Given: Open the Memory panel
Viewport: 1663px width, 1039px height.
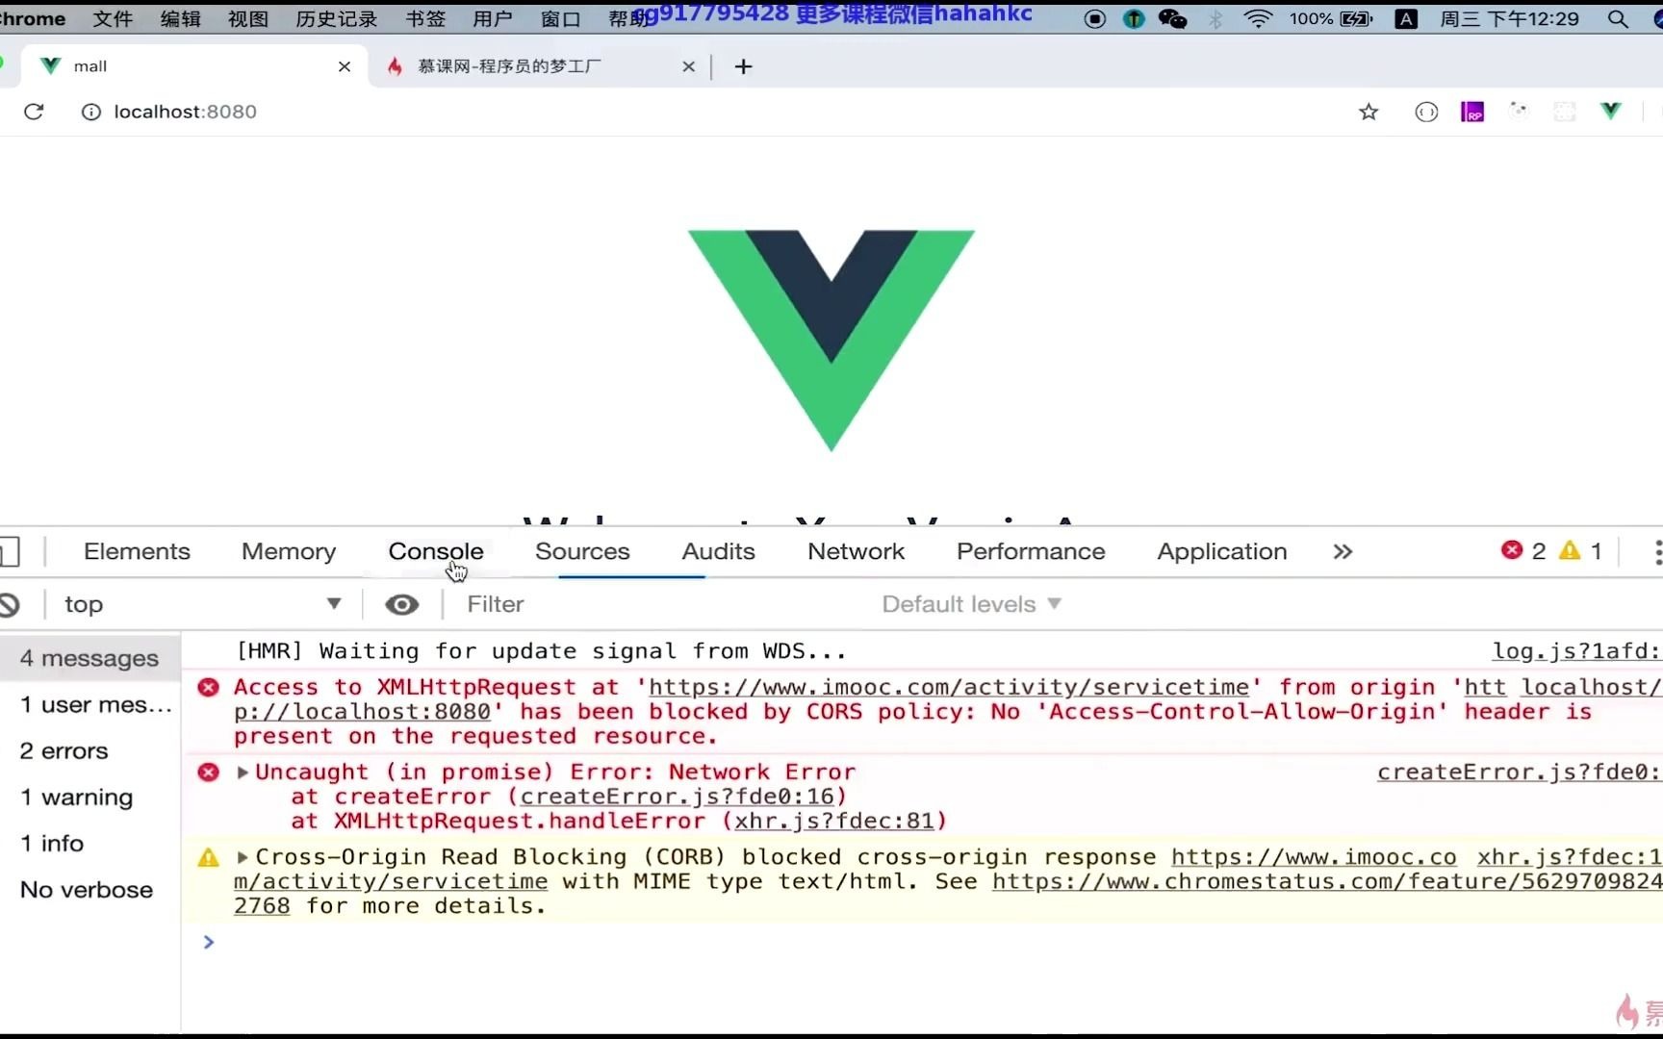Looking at the screenshot, I should point(289,551).
